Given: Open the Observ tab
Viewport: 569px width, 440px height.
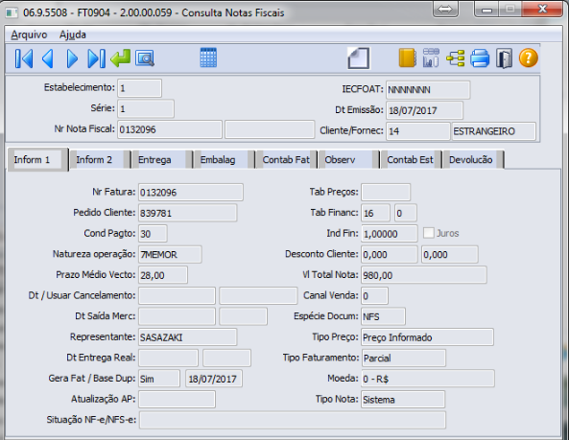Looking at the screenshot, I should [x=348, y=160].
